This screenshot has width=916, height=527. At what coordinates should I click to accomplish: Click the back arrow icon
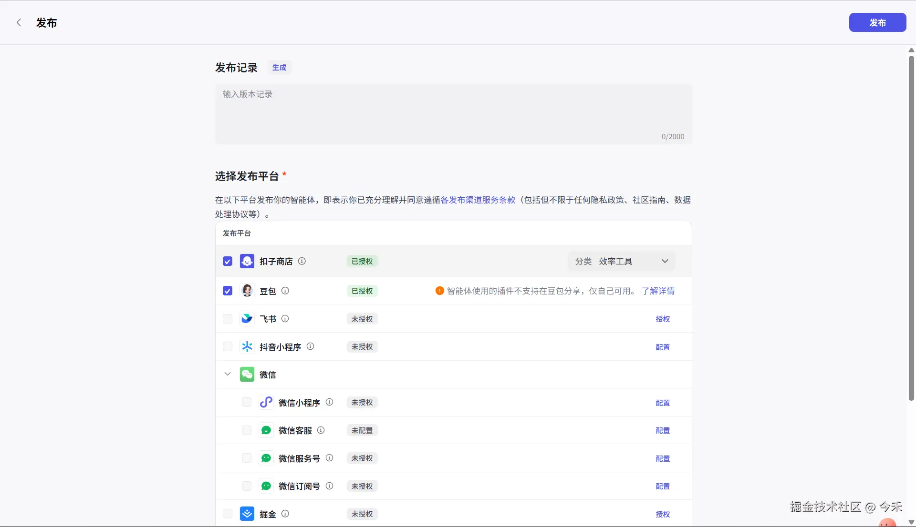click(x=19, y=22)
